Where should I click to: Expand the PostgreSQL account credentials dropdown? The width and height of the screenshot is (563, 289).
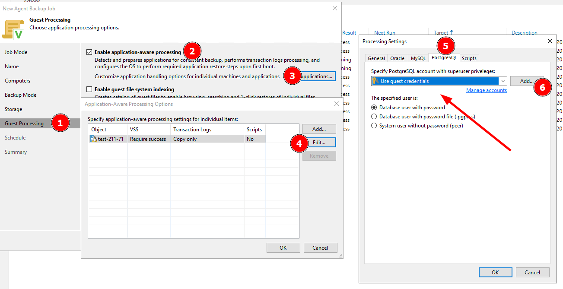(x=503, y=81)
